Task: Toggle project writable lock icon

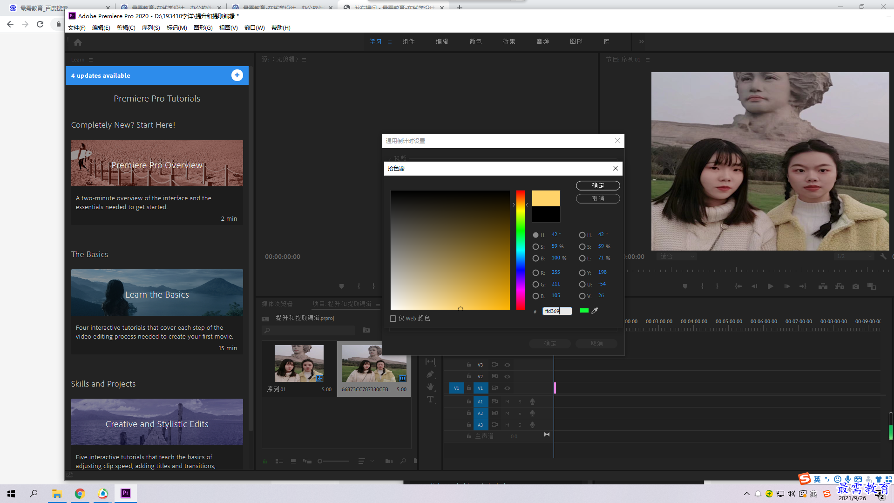Action: point(265,461)
